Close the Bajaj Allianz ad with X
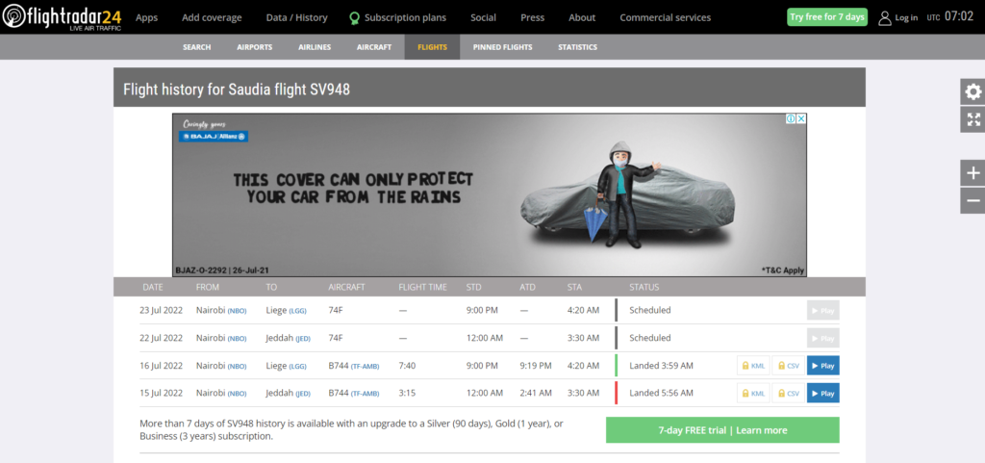 801,118
